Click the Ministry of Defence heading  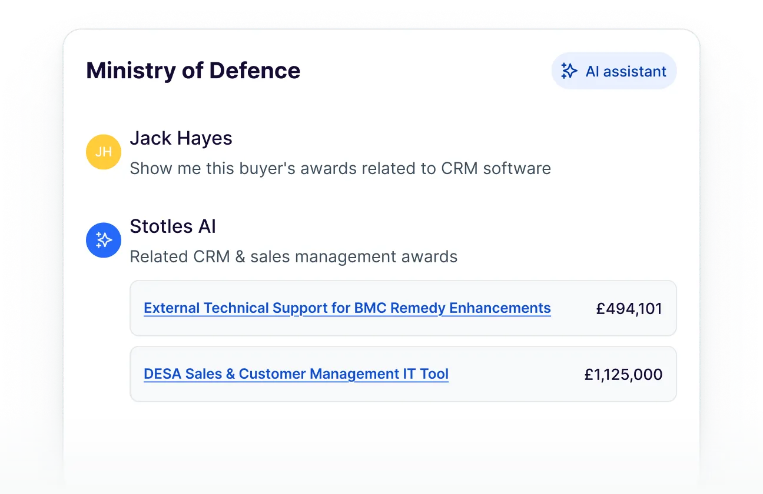pyautogui.click(x=193, y=71)
